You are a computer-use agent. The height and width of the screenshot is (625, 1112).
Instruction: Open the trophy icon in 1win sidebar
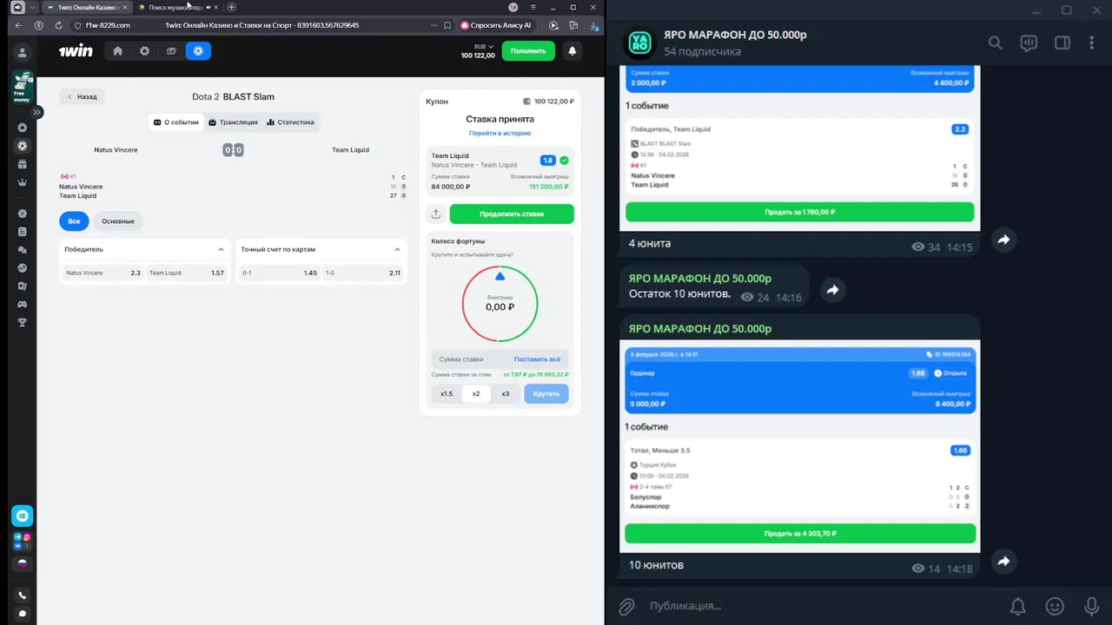tap(23, 322)
